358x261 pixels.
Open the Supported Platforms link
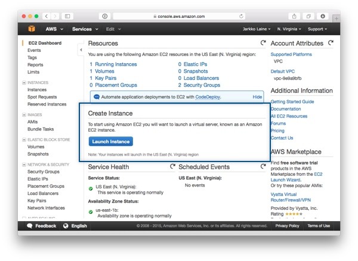291,54
